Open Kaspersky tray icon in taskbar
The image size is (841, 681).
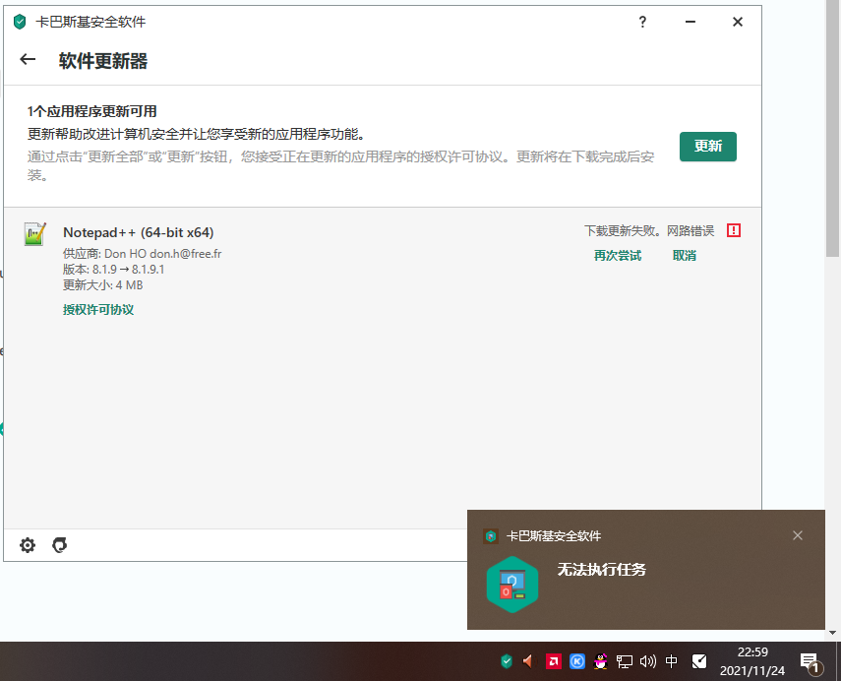pos(507,661)
